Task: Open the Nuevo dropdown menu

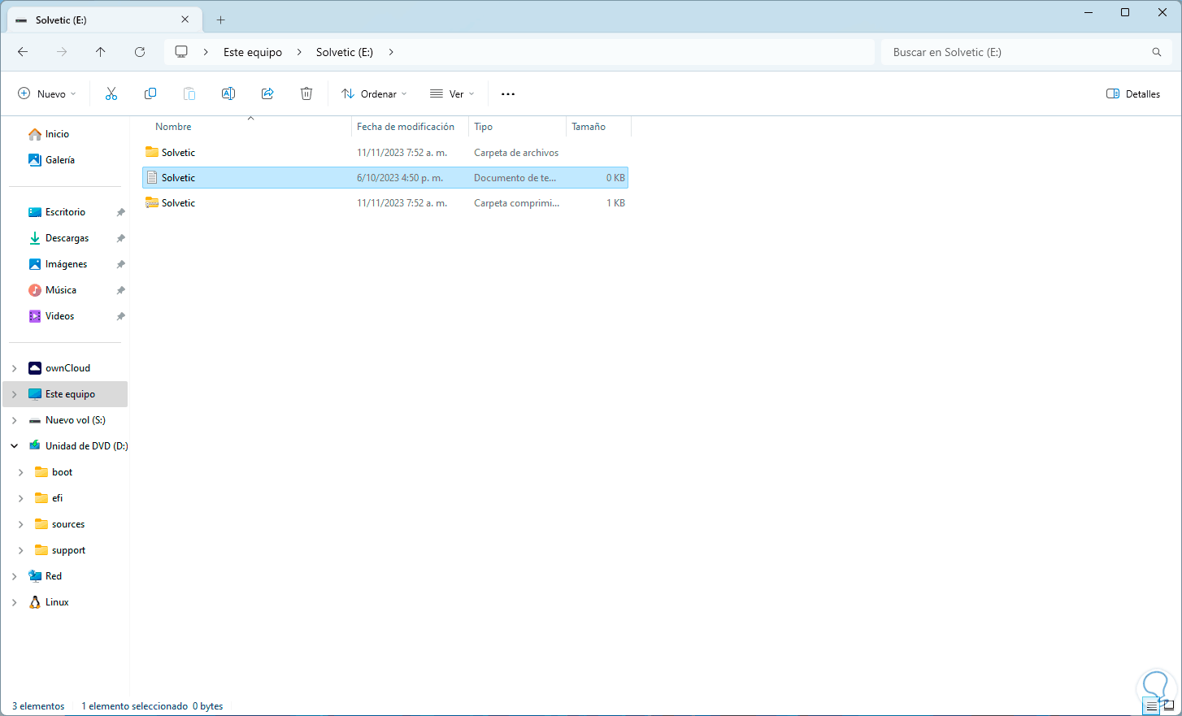Action: [47, 94]
